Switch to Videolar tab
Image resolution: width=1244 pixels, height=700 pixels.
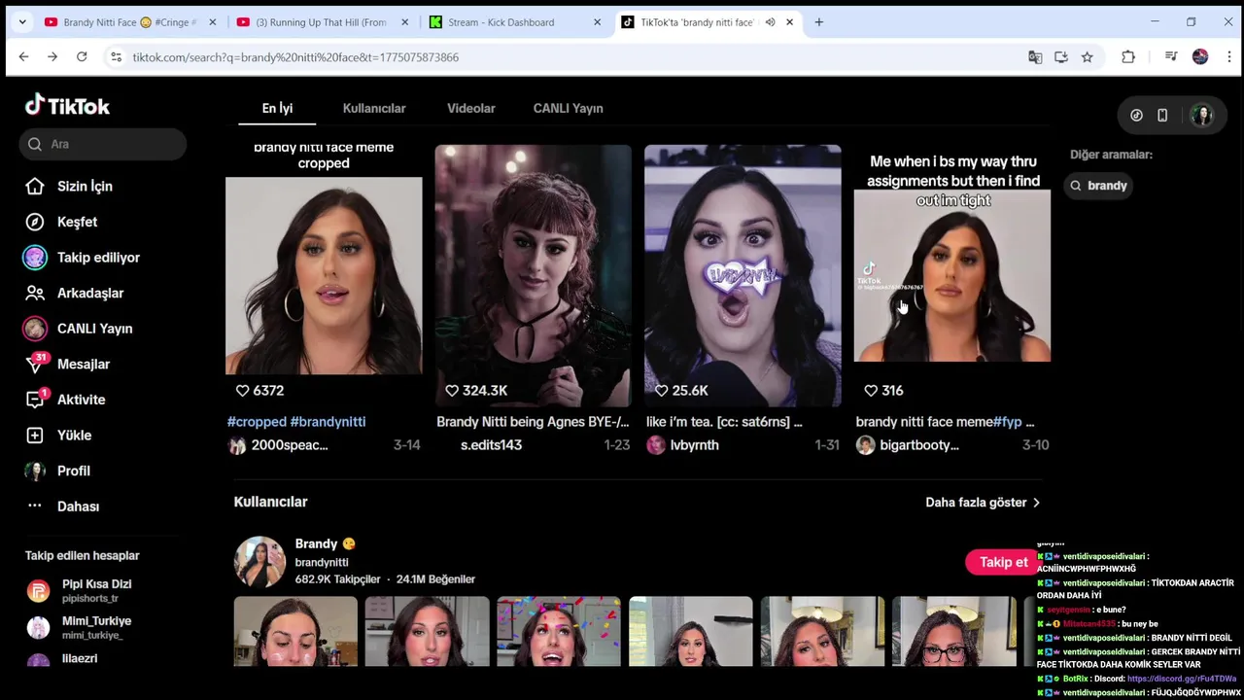coord(471,108)
